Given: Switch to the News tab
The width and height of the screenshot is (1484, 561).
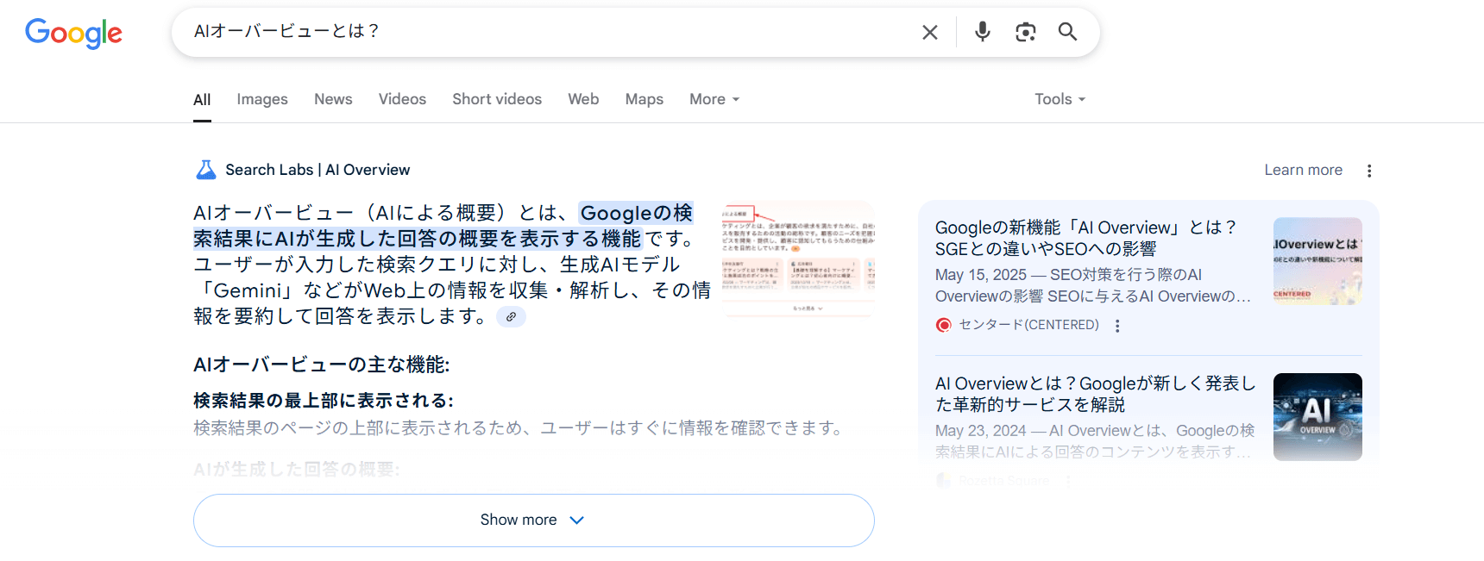Looking at the screenshot, I should pyautogui.click(x=333, y=99).
